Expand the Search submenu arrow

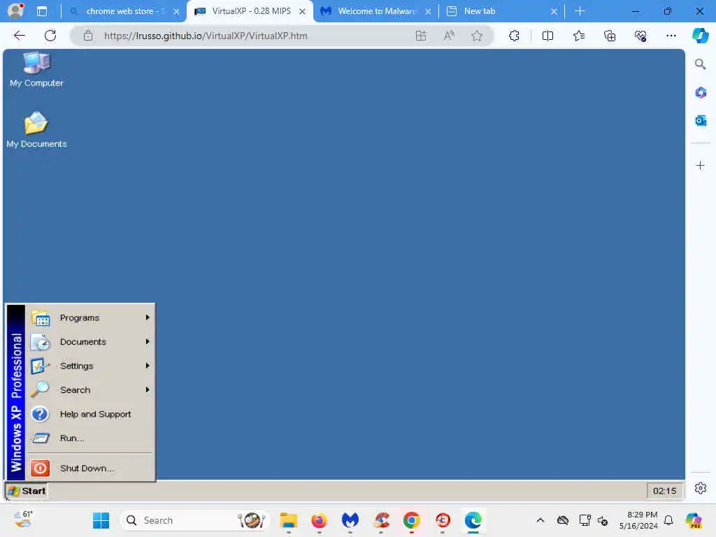[148, 389]
